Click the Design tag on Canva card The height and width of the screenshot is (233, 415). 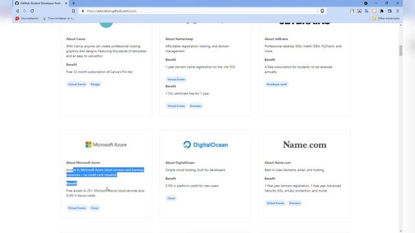point(95,84)
